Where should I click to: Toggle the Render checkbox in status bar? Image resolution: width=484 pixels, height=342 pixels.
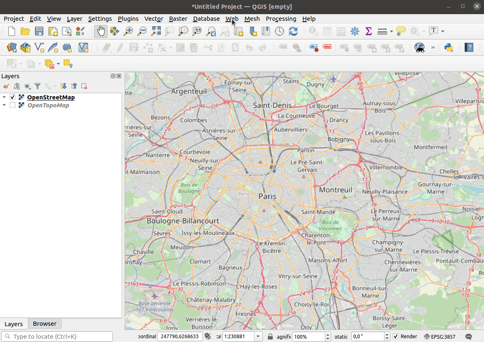click(x=395, y=337)
